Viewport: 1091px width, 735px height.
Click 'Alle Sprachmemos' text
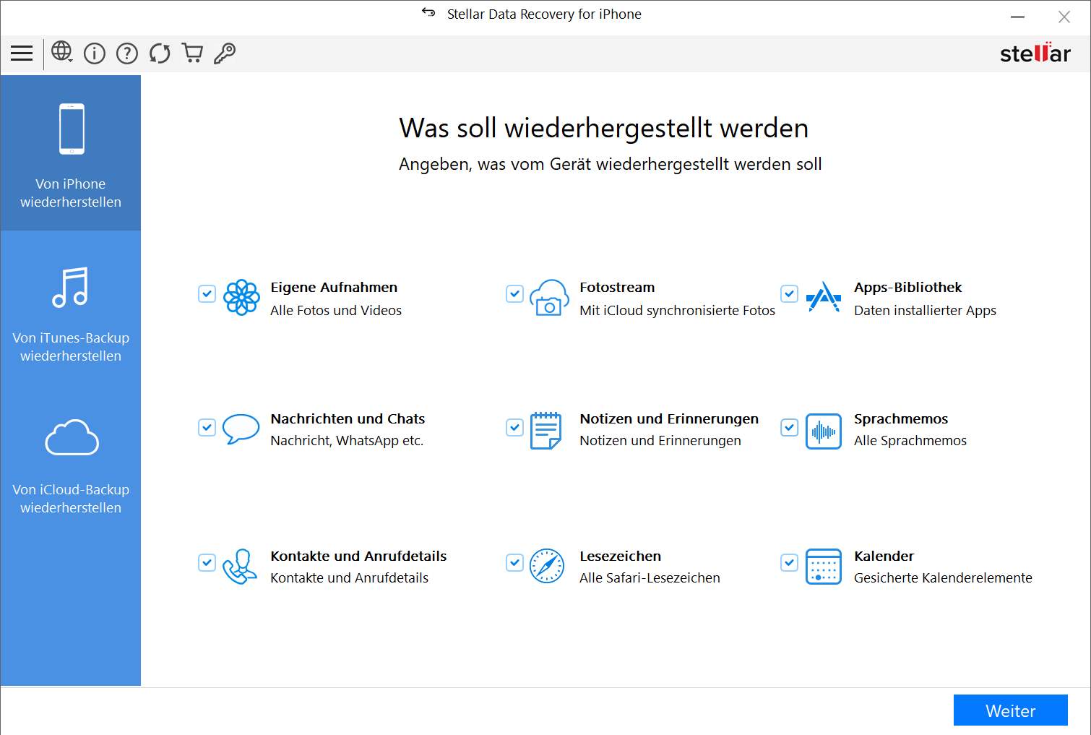click(x=910, y=440)
